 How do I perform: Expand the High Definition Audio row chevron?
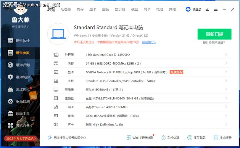coord(226,124)
